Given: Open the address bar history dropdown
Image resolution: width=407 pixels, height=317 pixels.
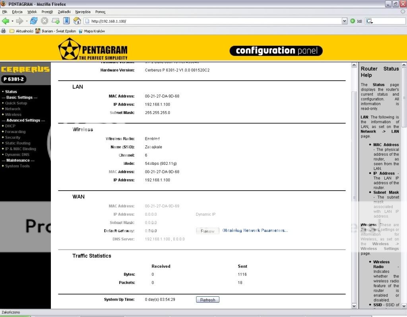Looking at the screenshot, I should (x=344, y=21).
